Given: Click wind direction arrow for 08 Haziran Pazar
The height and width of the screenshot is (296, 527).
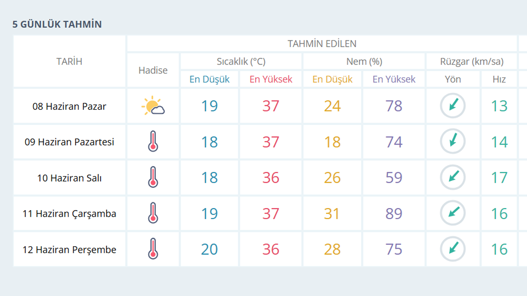Looking at the screenshot, I should click(453, 106).
